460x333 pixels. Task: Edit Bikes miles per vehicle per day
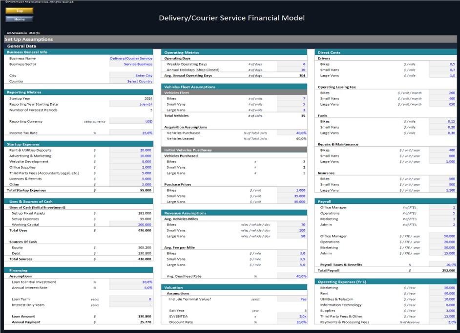[x=292, y=224]
